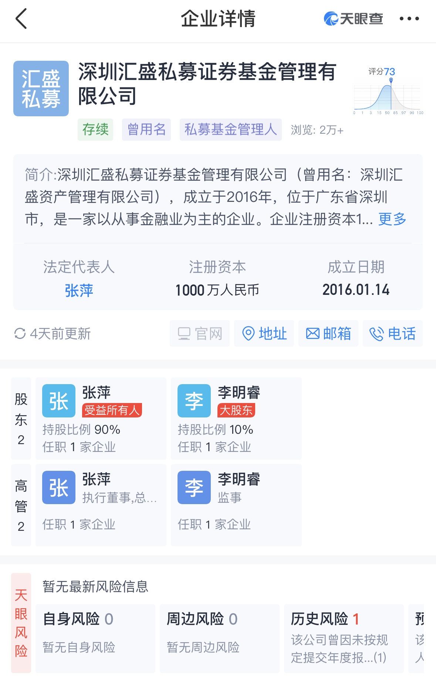The width and height of the screenshot is (436, 676).
Task: Tap the 邮箱 email button
Action: point(328,333)
